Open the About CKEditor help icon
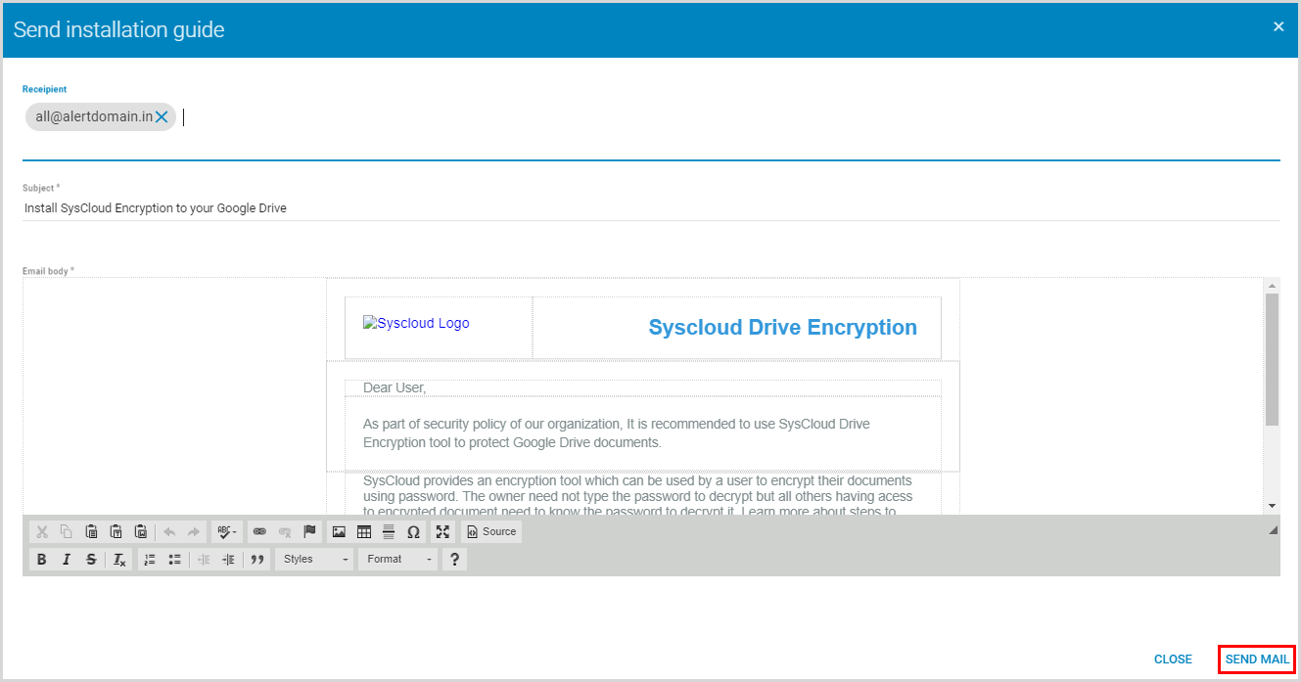Viewport: 1301px width, 682px height. 454,559
